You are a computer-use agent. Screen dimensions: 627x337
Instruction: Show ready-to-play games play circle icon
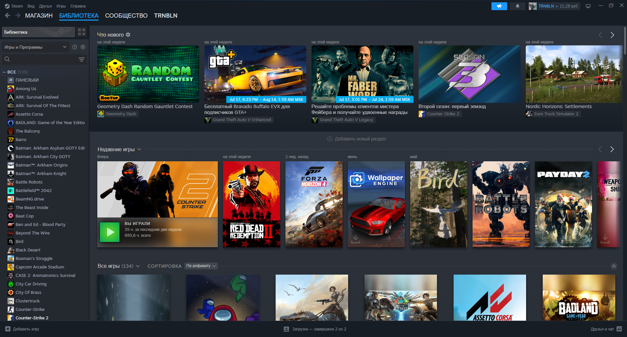tap(83, 47)
